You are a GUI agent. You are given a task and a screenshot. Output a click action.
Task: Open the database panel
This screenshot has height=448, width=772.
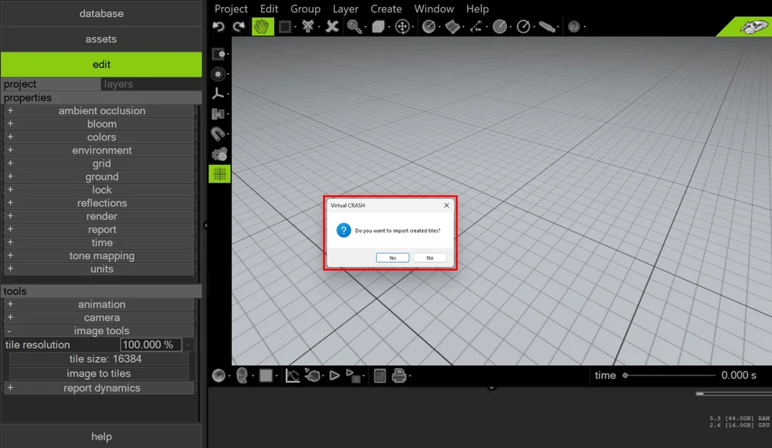[101, 13]
